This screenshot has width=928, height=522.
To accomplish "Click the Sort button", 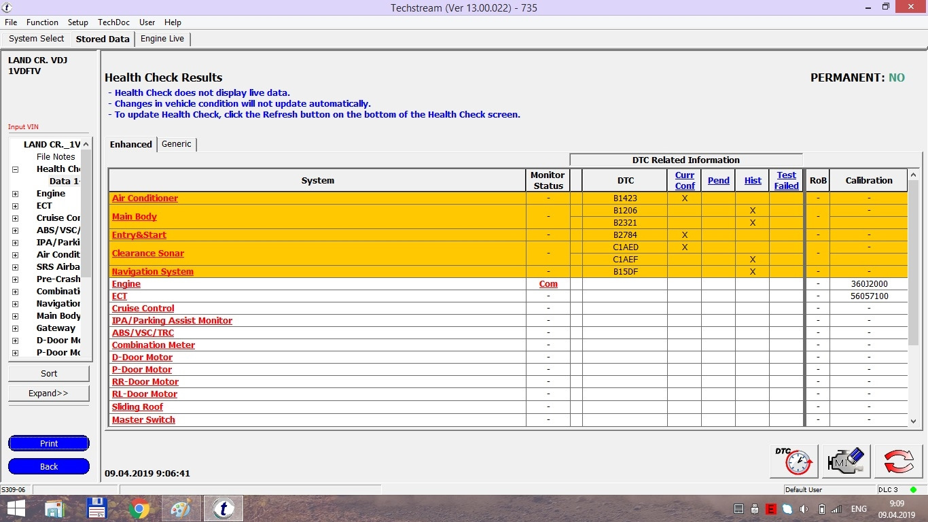I will 49,374.
